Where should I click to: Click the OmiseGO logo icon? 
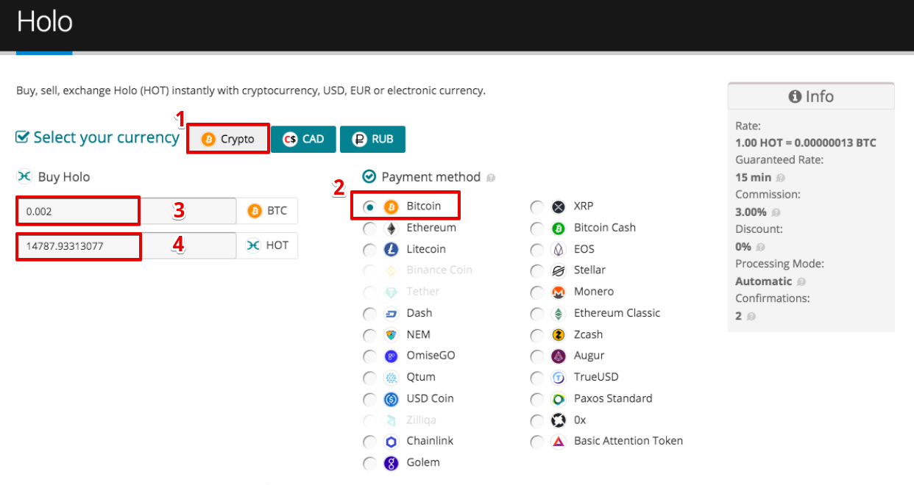click(x=391, y=356)
